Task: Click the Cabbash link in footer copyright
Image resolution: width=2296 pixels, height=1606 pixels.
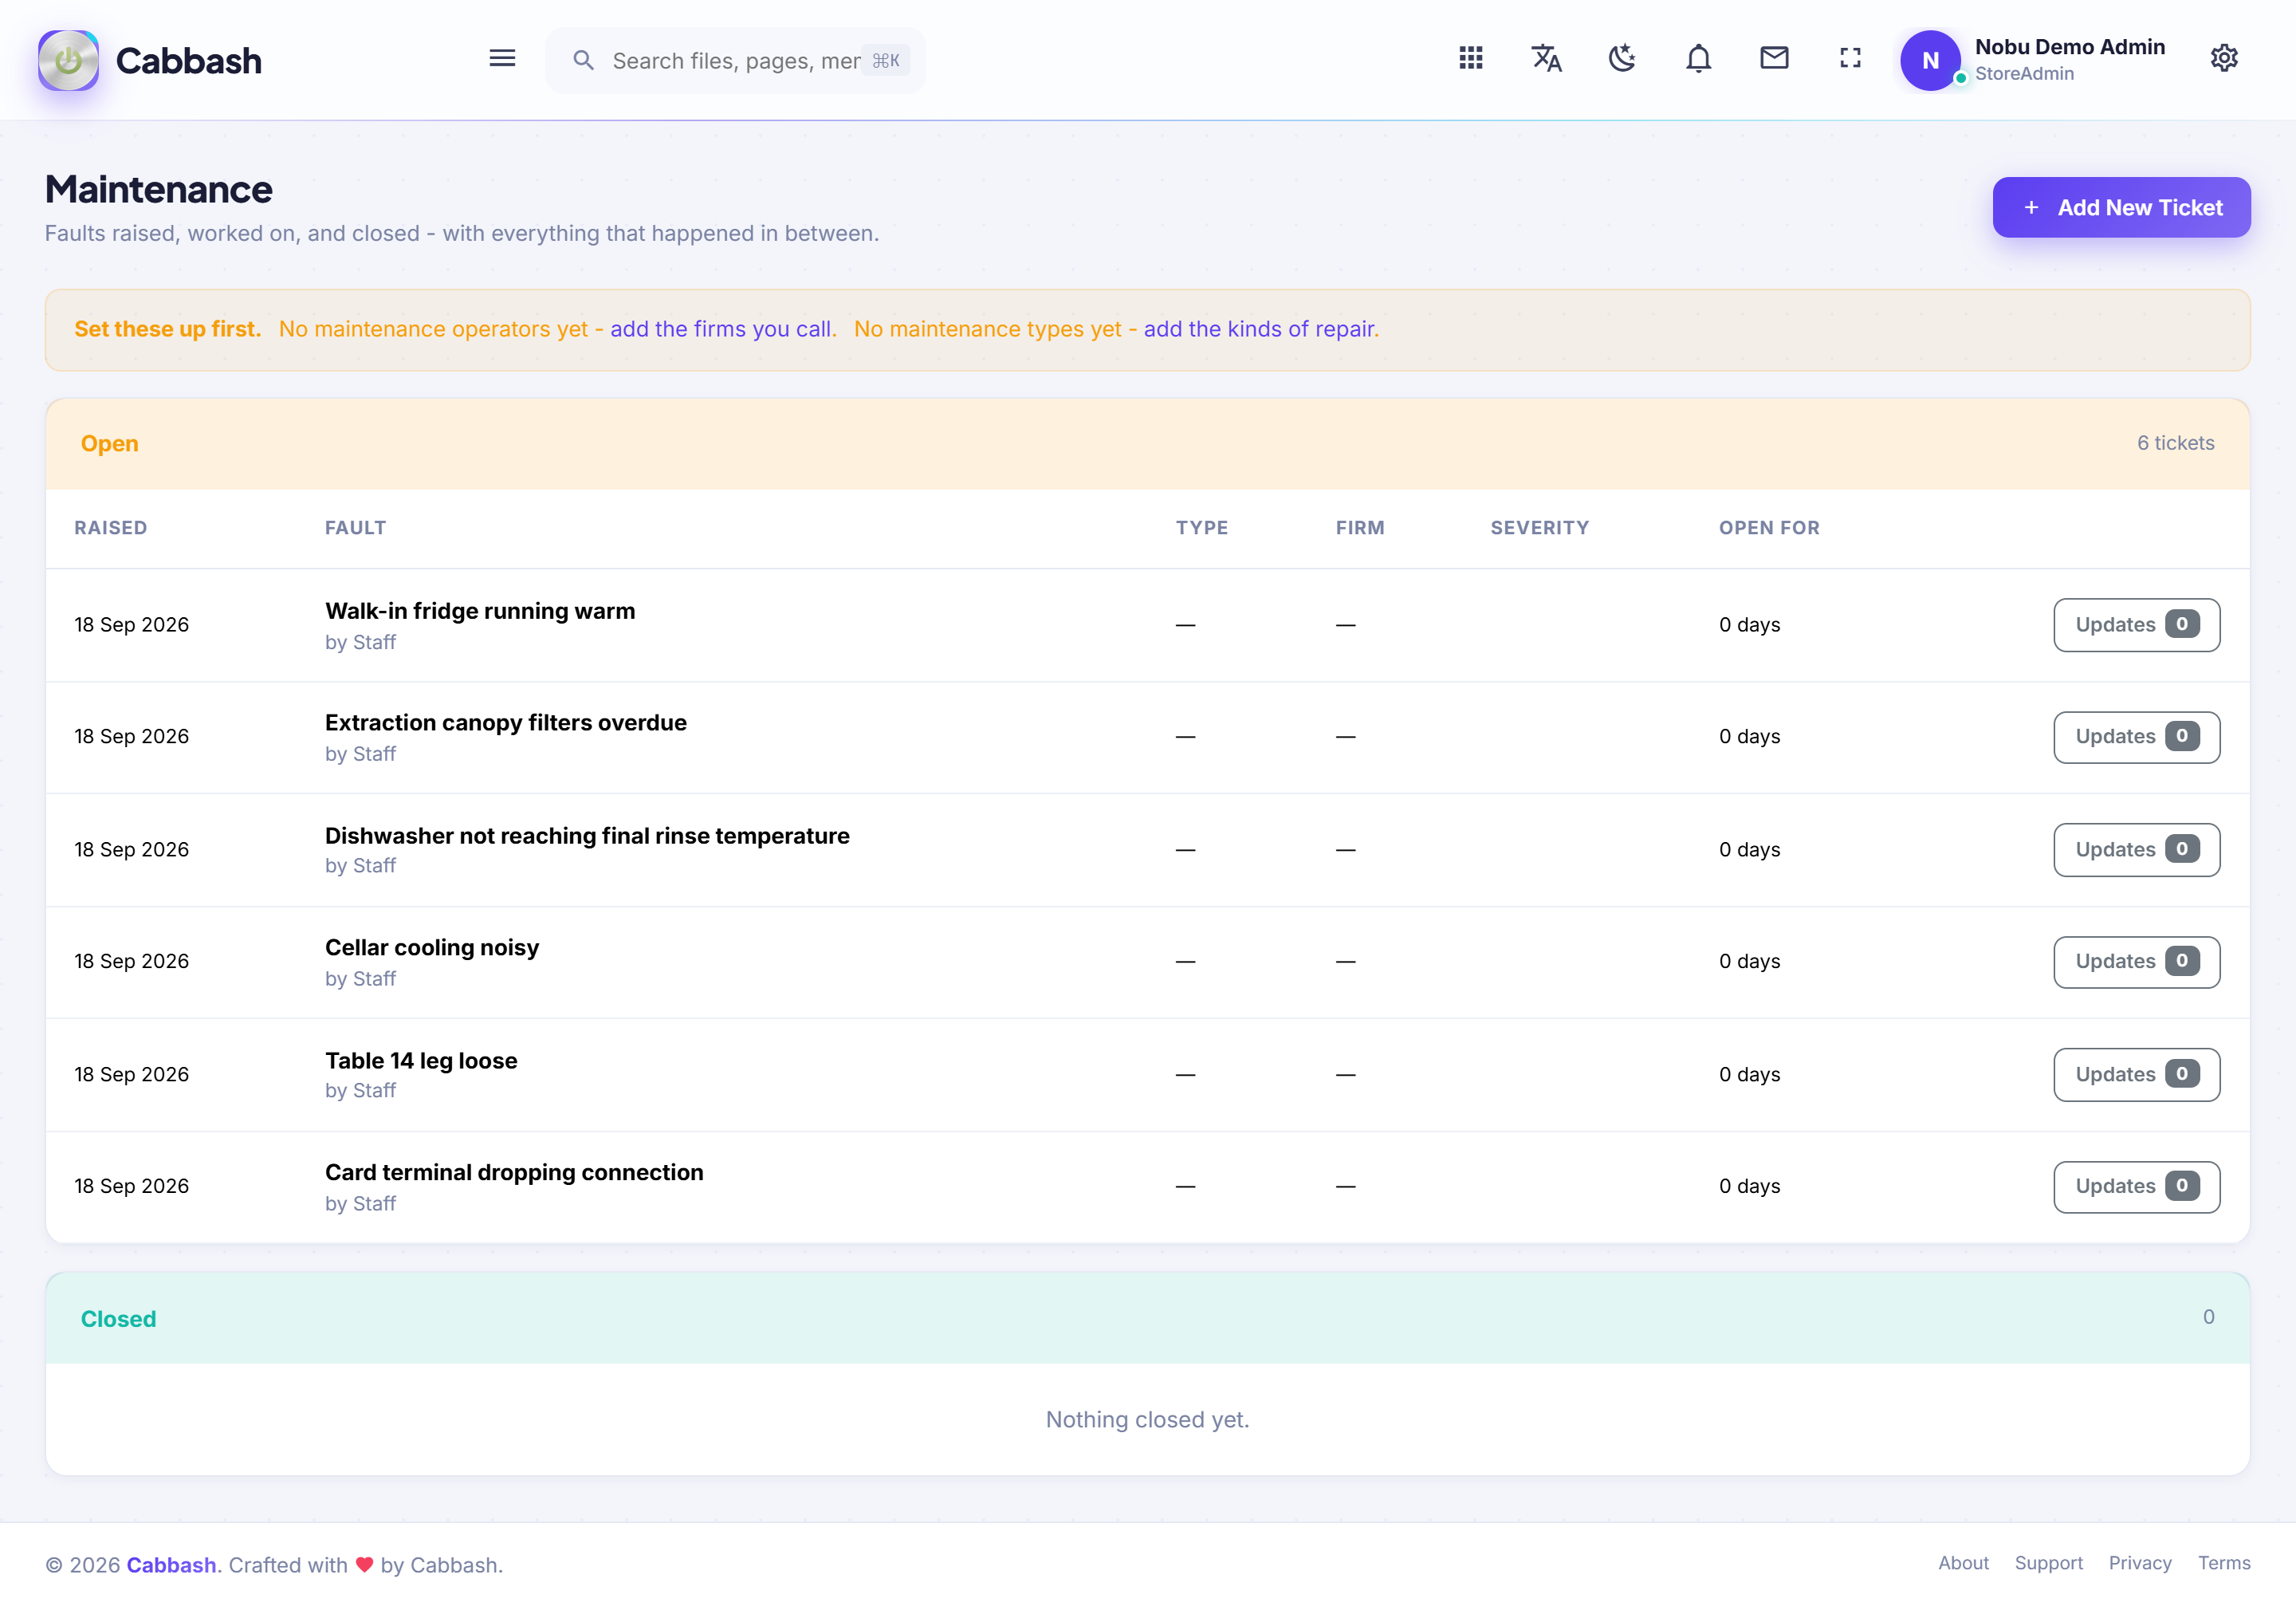Action: click(171, 1565)
